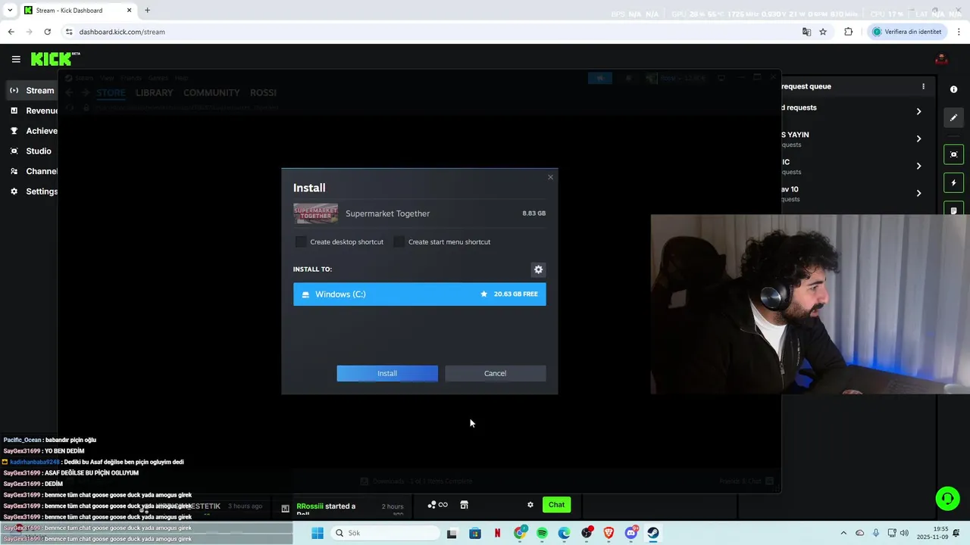The image size is (970, 545).
Task: Show hidden system tray icons
Action: tap(845, 533)
